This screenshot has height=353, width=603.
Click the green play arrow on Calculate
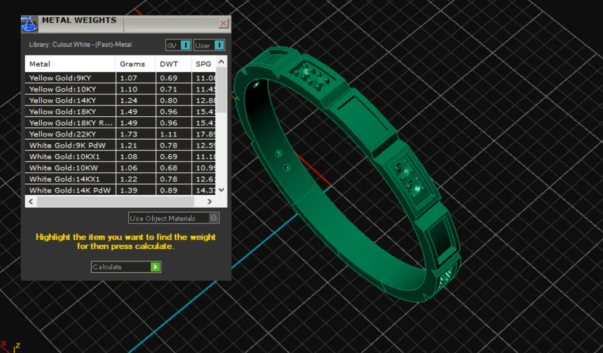155,267
